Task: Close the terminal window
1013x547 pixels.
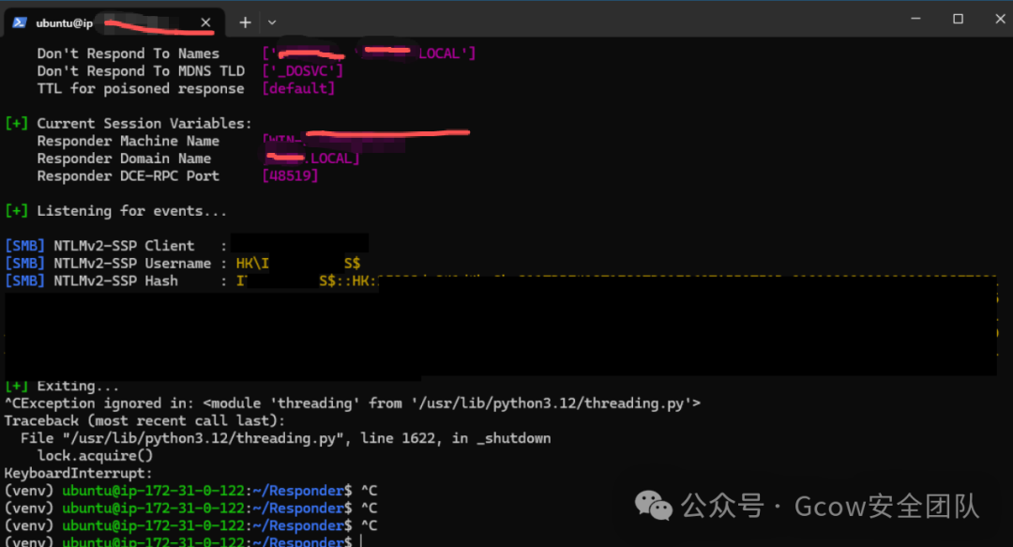Action: coord(1000,19)
